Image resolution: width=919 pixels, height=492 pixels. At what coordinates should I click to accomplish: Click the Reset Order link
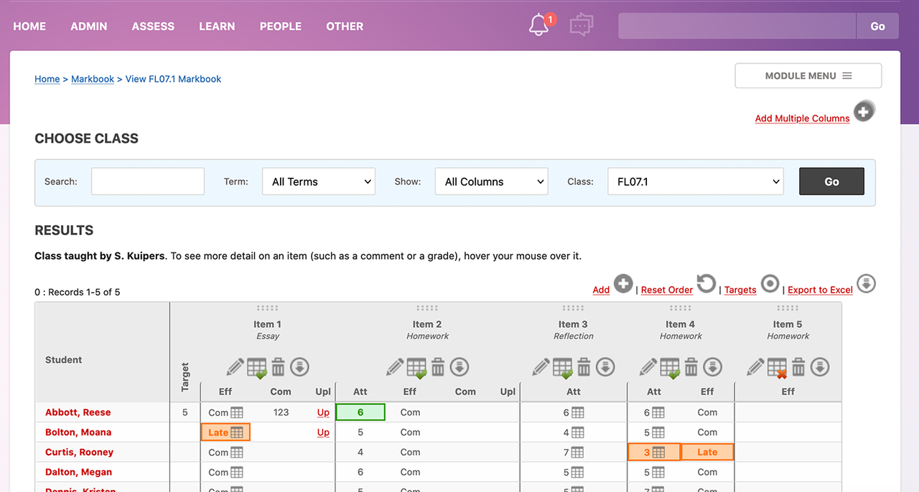click(667, 290)
